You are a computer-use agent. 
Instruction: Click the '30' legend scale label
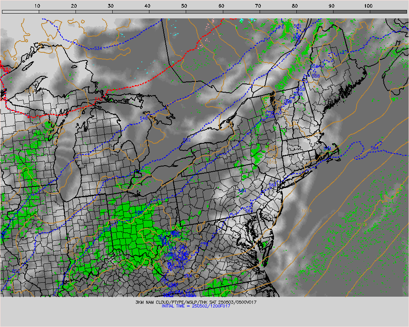(111, 6)
